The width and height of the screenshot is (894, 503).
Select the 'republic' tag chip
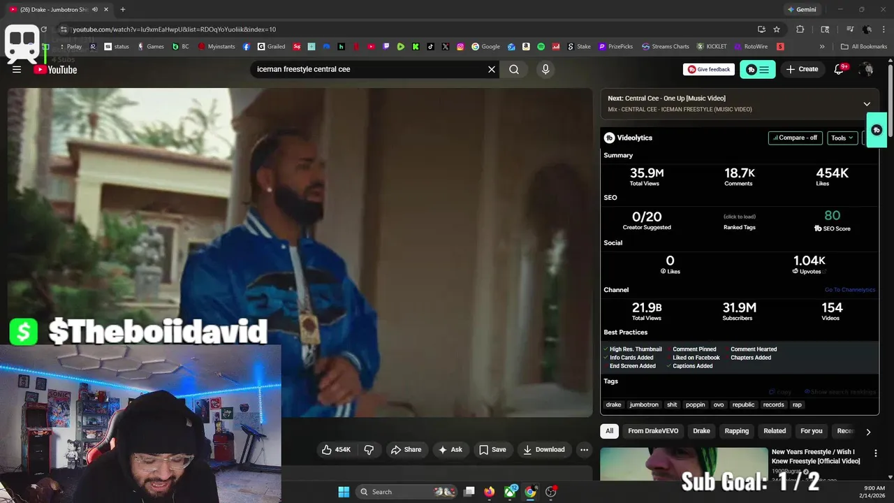pos(743,404)
